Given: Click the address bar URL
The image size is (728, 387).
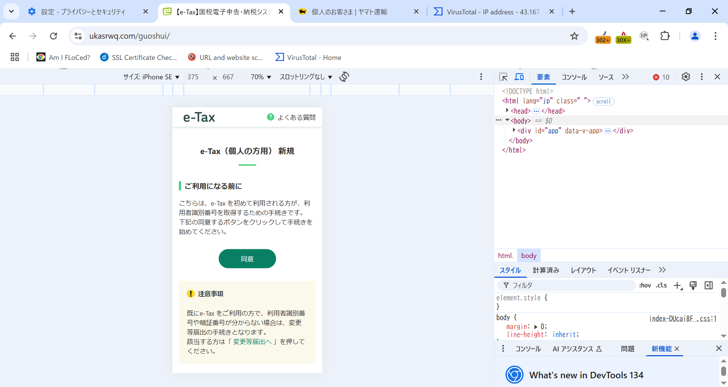Looking at the screenshot, I should click(129, 36).
